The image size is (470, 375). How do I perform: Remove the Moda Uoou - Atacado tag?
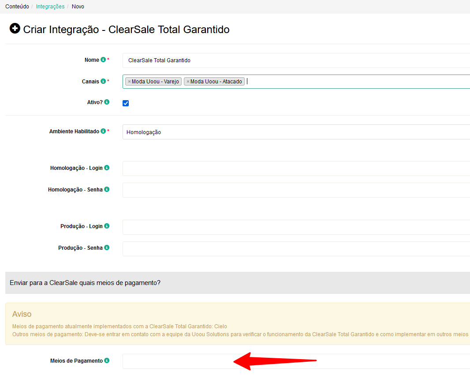pyautogui.click(x=188, y=82)
